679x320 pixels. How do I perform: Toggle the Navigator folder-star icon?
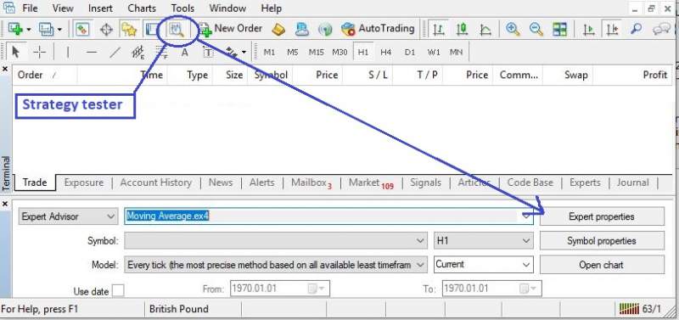(x=129, y=30)
